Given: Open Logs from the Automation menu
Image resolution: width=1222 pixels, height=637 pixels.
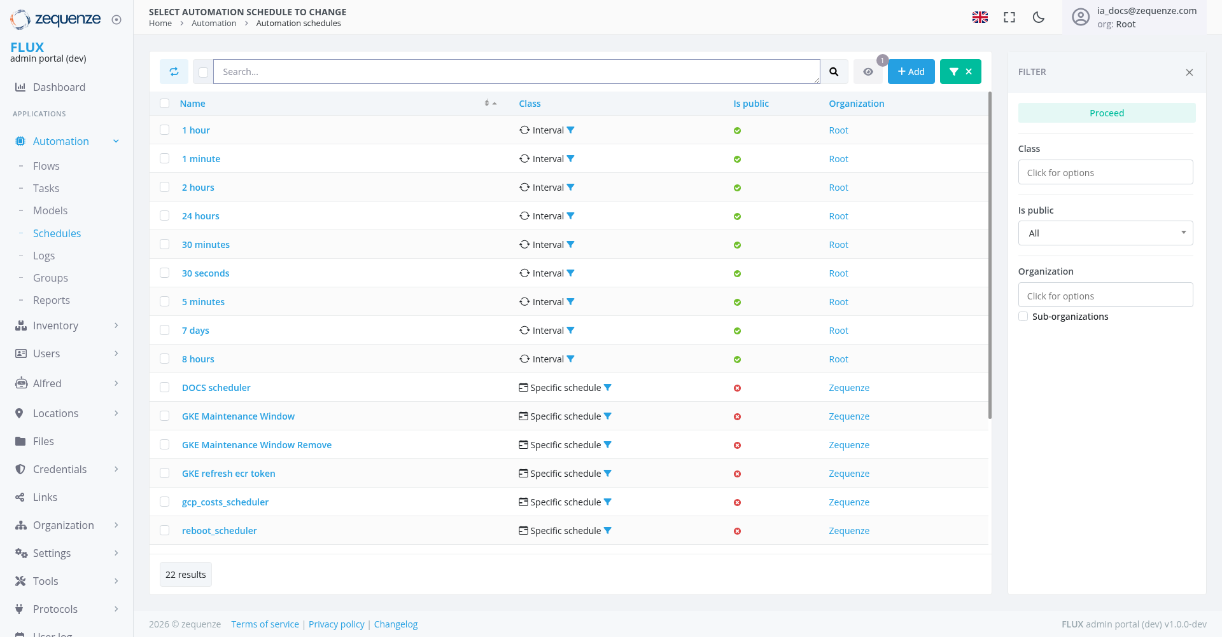Looking at the screenshot, I should coord(43,256).
